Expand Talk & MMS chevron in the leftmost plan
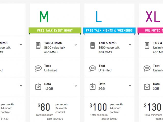This screenshot has height=122, width=163. [x=21, y=45]
